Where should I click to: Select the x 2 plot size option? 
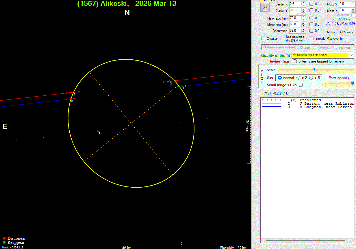298,78
